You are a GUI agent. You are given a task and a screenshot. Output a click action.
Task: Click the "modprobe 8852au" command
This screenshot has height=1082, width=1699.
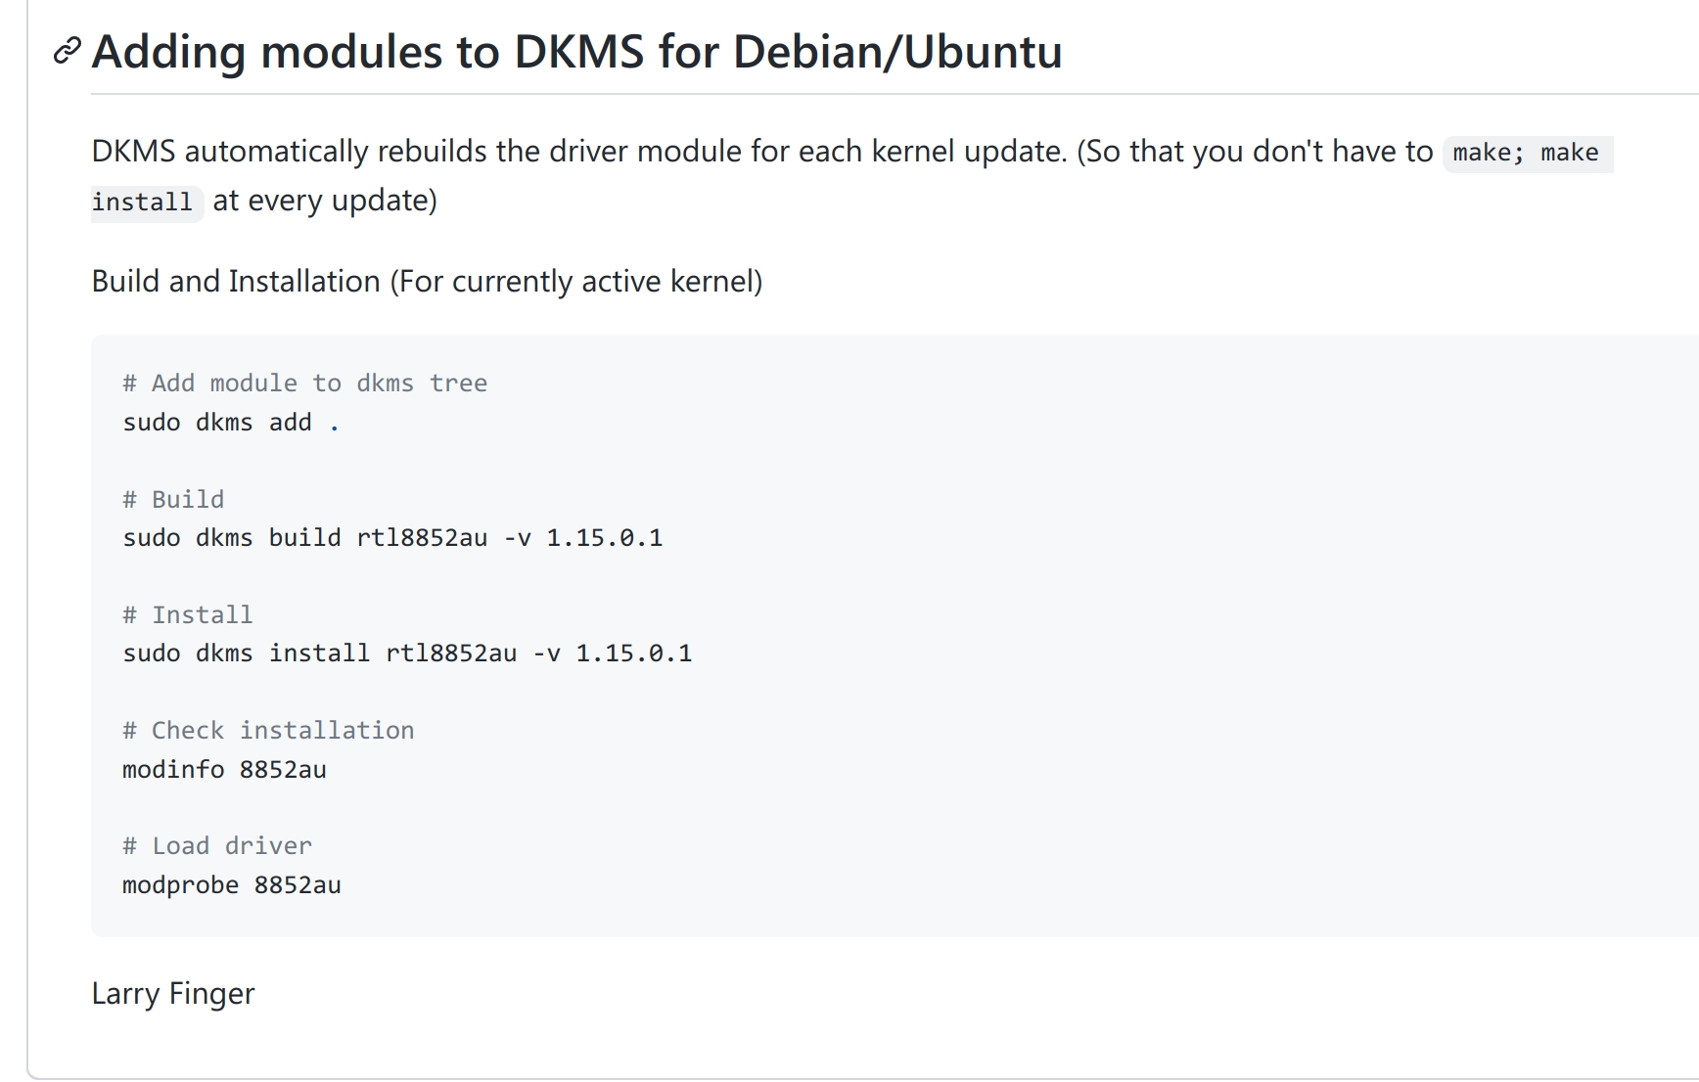(x=231, y=884)
